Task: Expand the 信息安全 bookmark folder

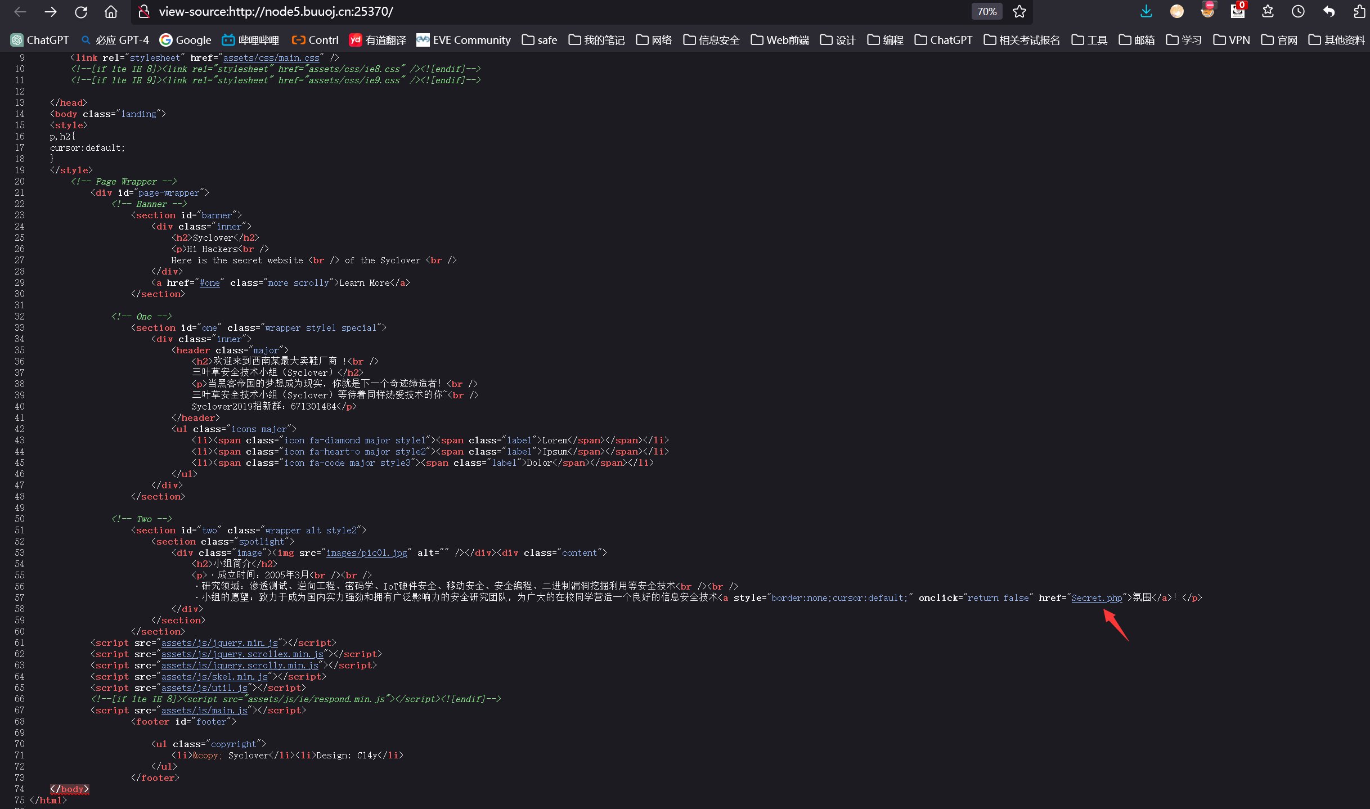Action: coord(711,40)
